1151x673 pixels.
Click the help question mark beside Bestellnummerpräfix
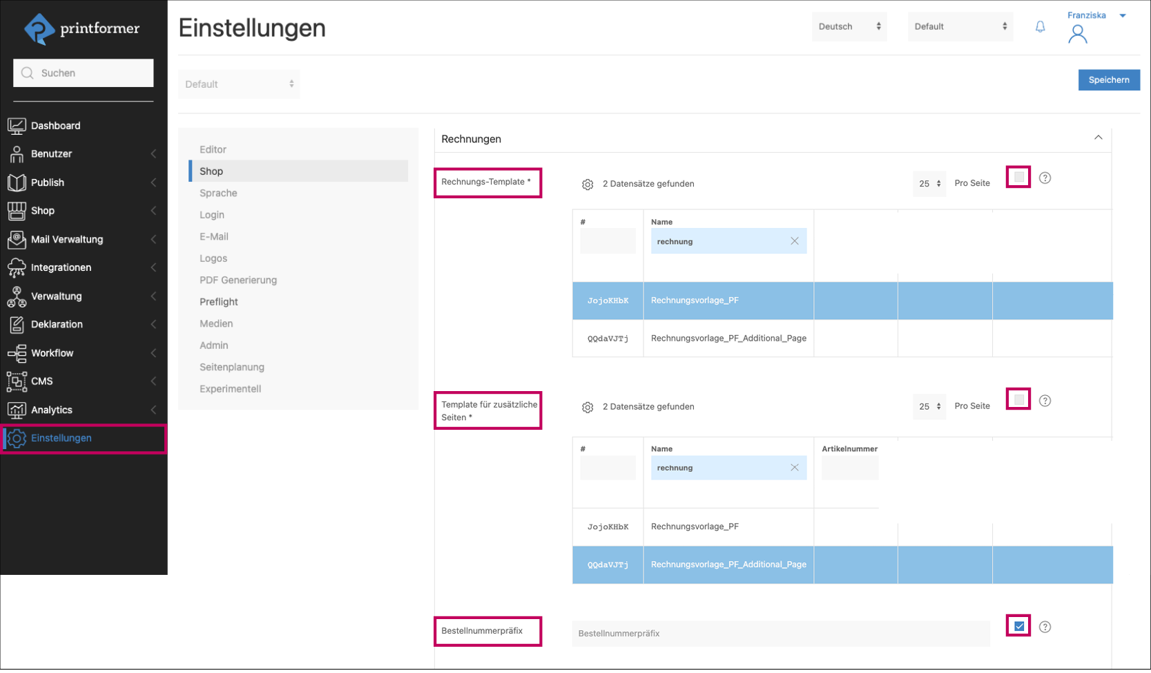pos(1045,627)
